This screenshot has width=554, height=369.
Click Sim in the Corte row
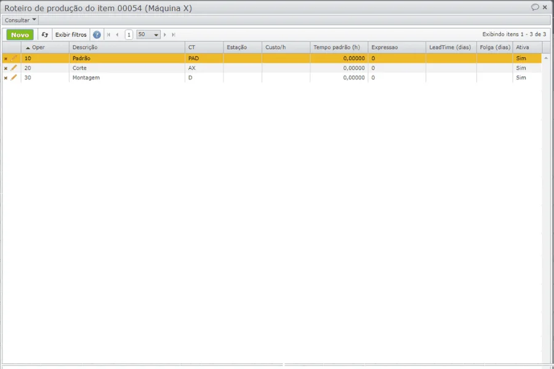[521, 68]
